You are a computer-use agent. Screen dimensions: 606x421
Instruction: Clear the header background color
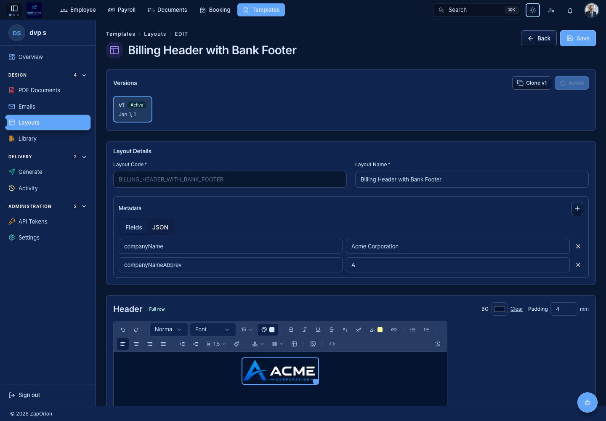[517, 309]
